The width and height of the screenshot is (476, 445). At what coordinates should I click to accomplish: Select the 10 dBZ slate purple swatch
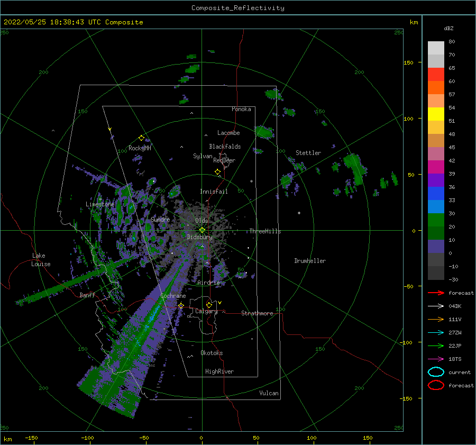coord(436,246)
